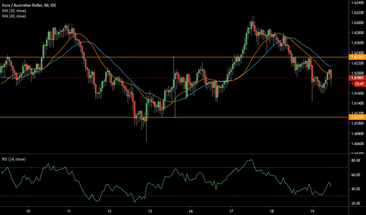This screenshot has height=215, width=366.
Task: Click the 60.00 level on RSI scale
Action: click(x=356, y=175)
